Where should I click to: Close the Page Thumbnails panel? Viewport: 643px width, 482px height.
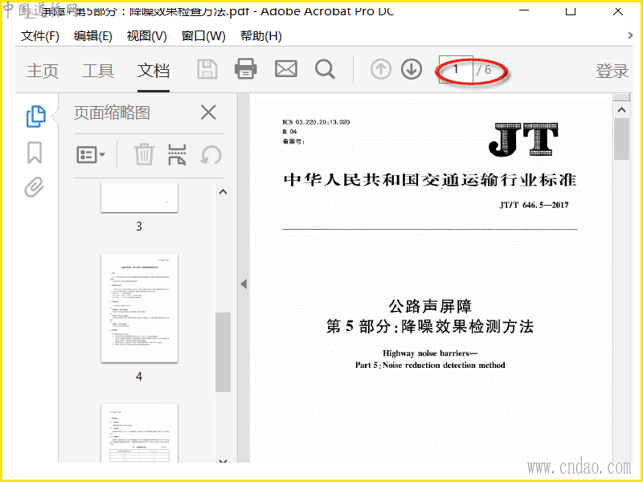(208, 112)
